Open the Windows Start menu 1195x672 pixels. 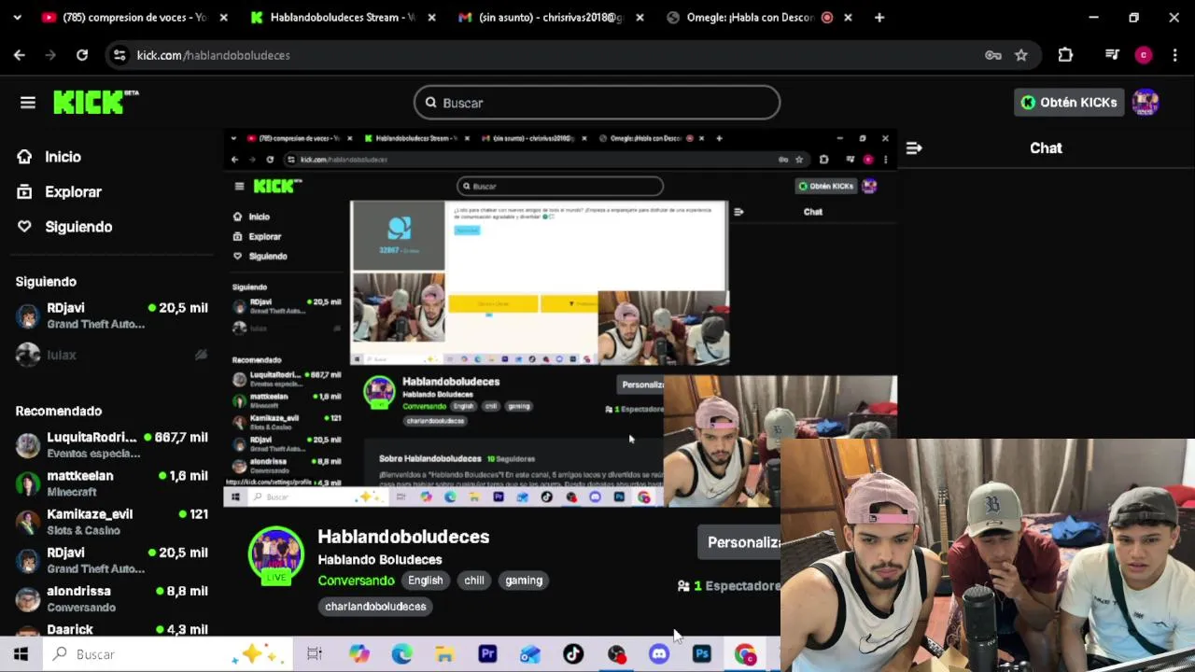coord(21,654)
